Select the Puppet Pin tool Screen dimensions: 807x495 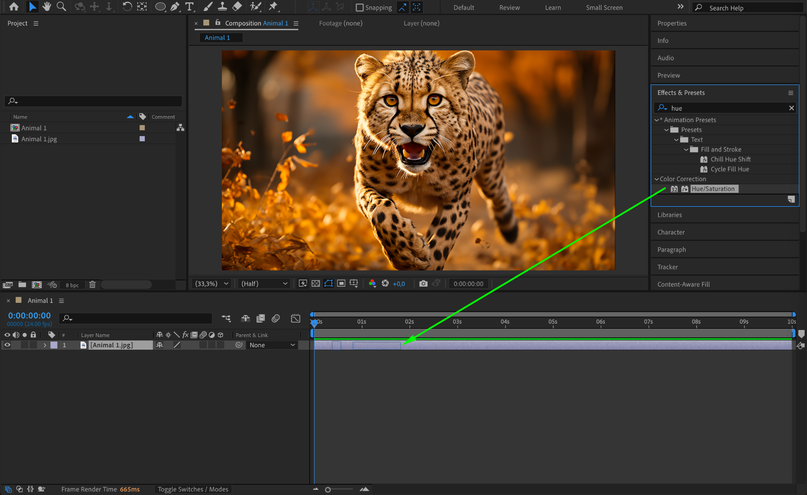click(273, 7)
